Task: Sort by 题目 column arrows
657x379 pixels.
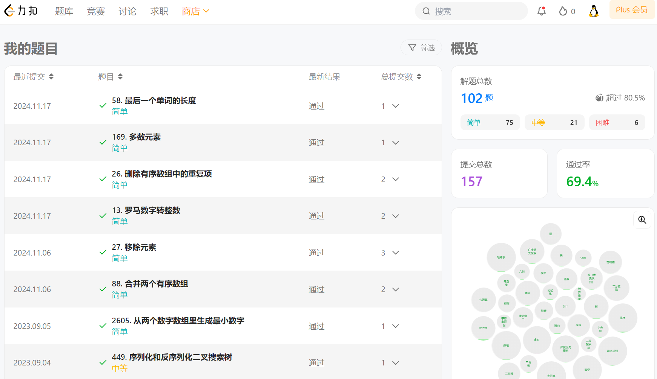Action: click(120, 77)
